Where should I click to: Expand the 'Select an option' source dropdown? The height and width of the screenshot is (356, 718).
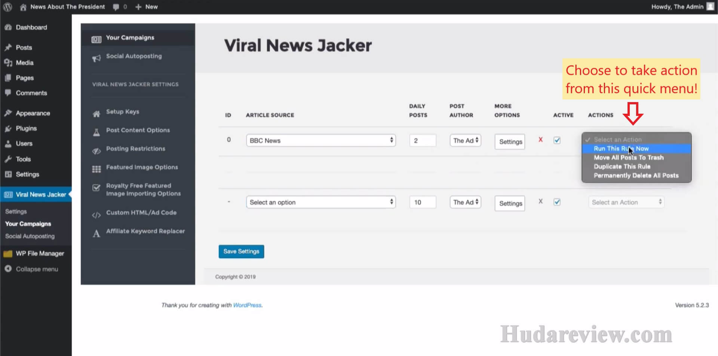[x=320, y=202]
